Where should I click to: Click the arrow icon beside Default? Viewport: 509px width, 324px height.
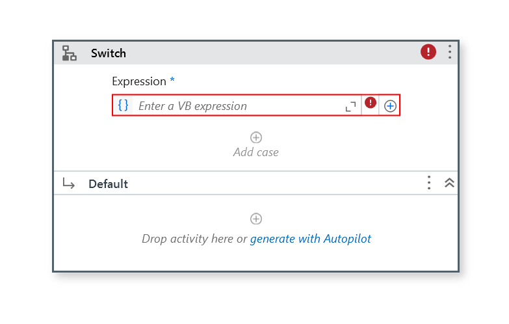(68, 183)
